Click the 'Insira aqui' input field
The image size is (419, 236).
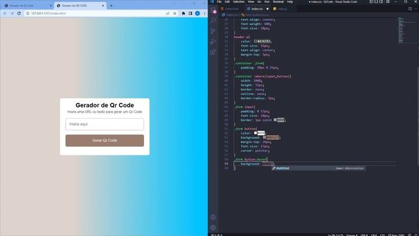tap(105, 124)
